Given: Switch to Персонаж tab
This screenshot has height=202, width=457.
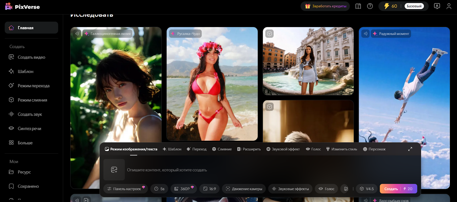Looking at the screenshot, I should coord(374,149).
